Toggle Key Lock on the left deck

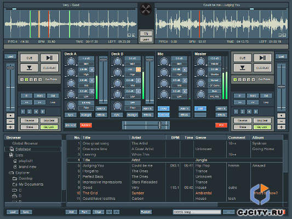[49, 127]
